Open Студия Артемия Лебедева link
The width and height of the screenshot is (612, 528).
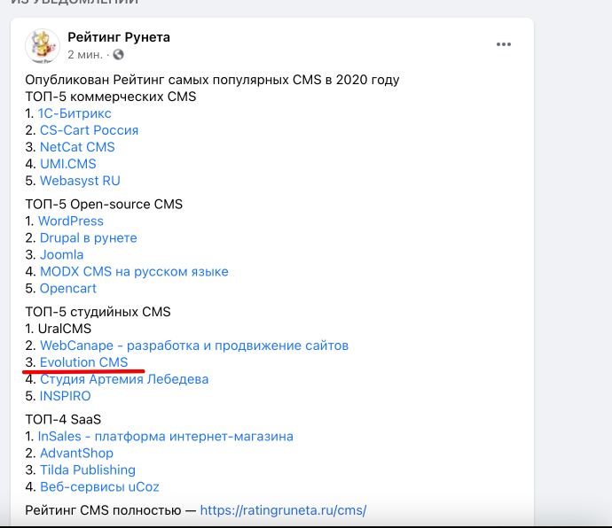point(124,379)
